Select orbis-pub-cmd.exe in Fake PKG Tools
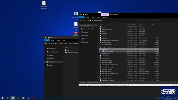178x100 pixels. click(107, 62)
